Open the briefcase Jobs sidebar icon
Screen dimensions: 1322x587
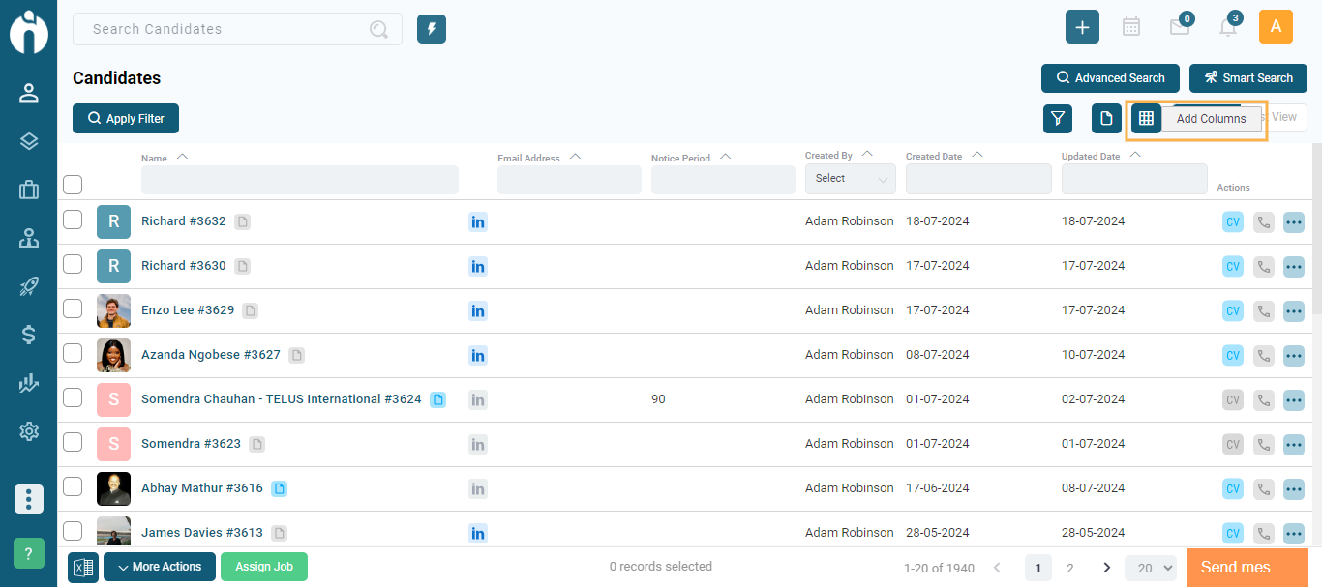pos(29,190)
